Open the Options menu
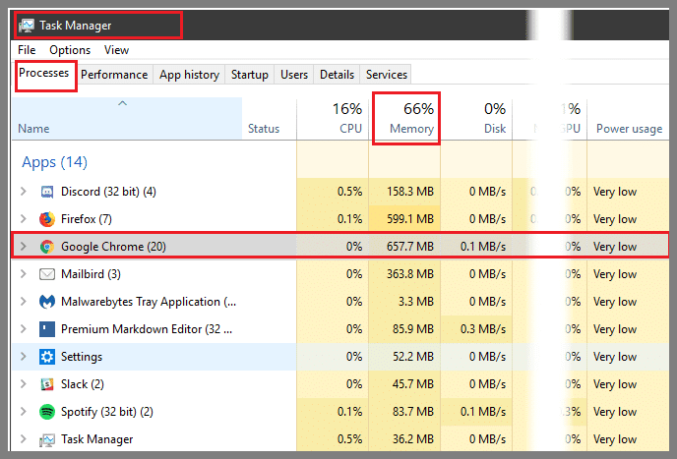This screenshot has height=459, width=677. [69, 50]
